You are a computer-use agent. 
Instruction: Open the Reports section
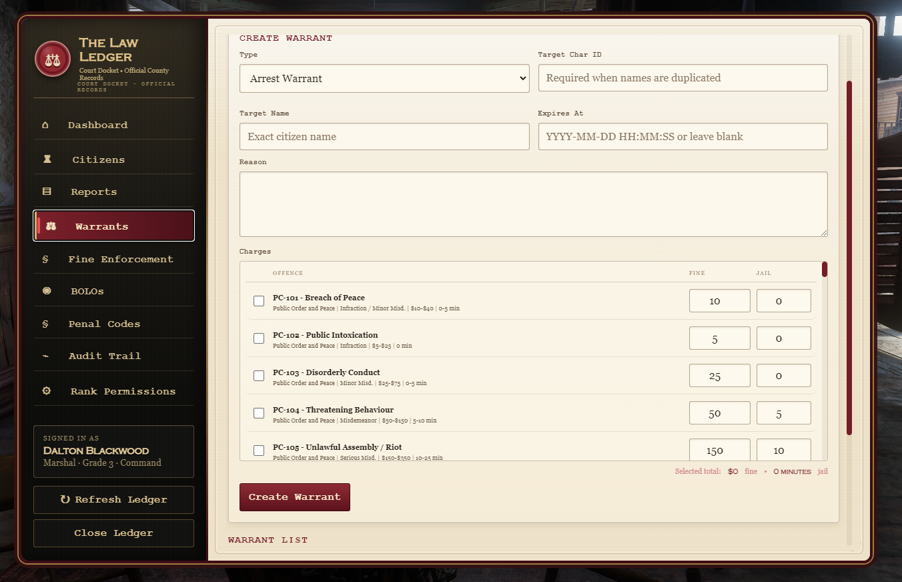(x=113, y=192)
